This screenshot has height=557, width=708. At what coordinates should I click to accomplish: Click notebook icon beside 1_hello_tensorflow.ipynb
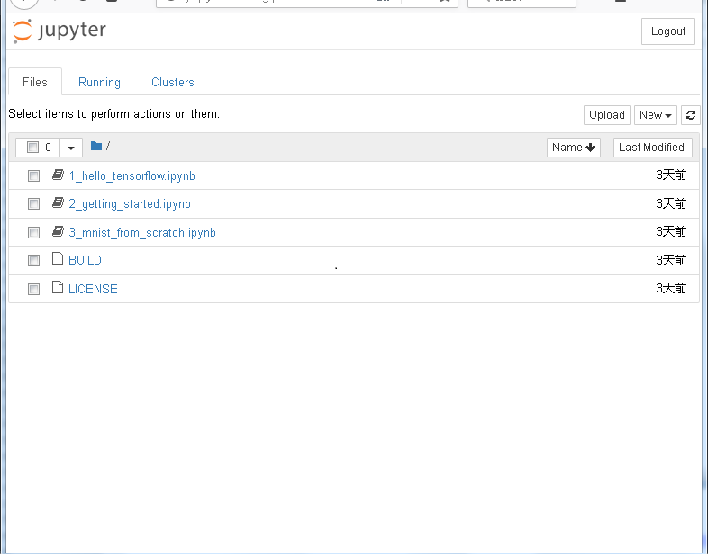coord(58,175)
